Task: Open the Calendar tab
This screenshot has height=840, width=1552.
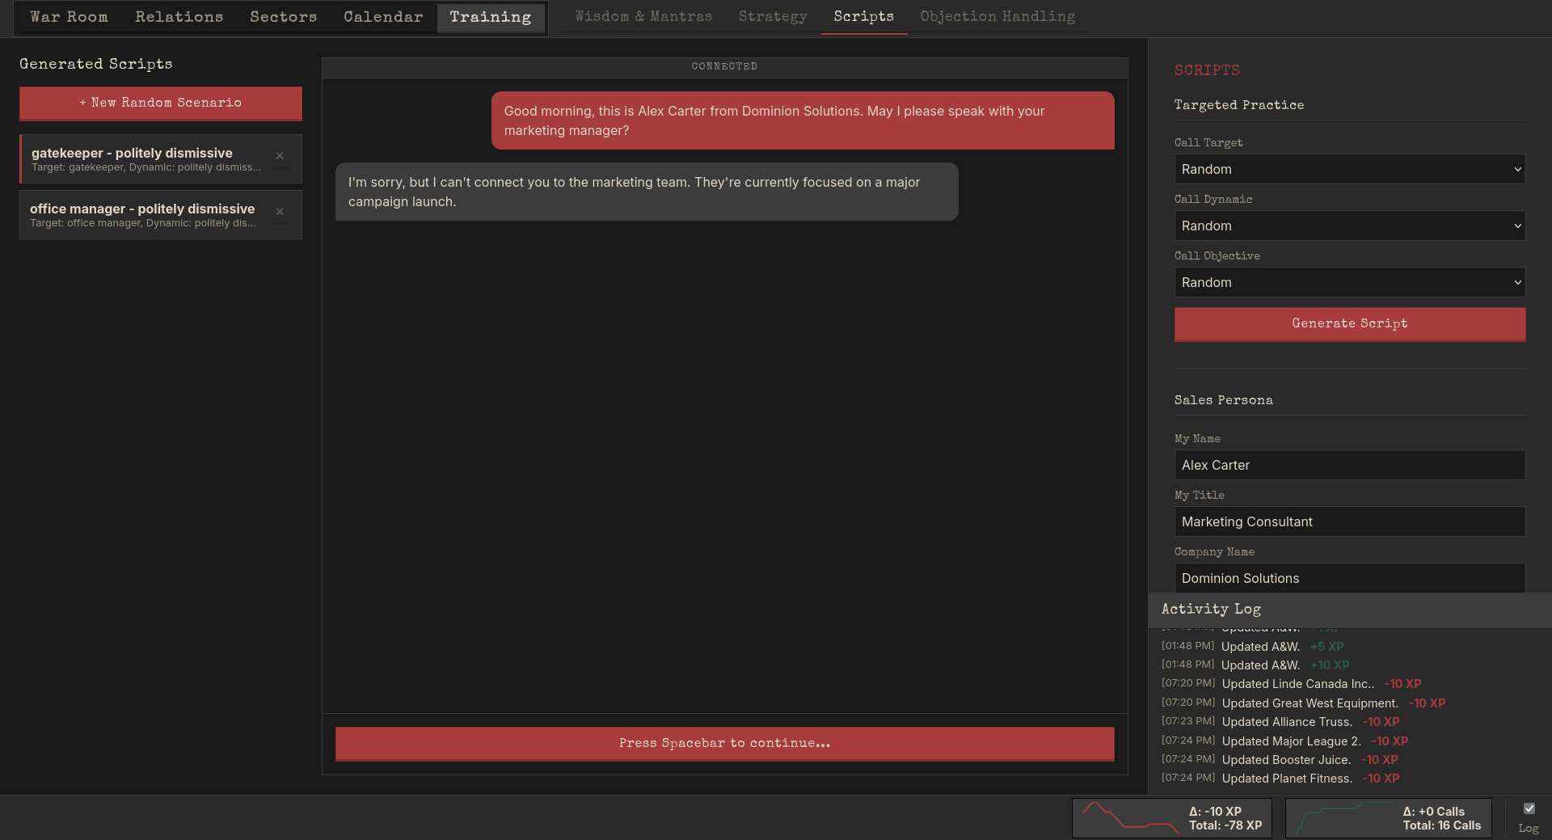Action: 383,17
